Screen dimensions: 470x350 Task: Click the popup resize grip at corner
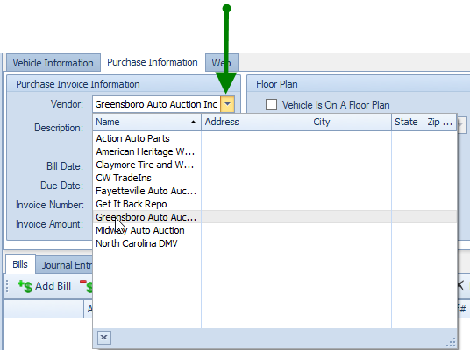click(451, 342)
